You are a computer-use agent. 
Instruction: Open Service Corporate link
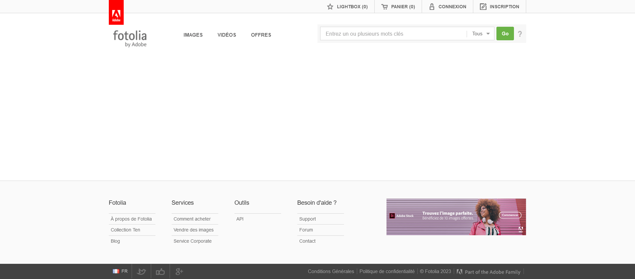[x=192, y=241]
